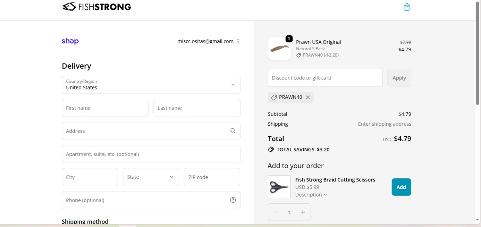Click the PRAWN40 discount tag chip

click(x=290, y=97)
